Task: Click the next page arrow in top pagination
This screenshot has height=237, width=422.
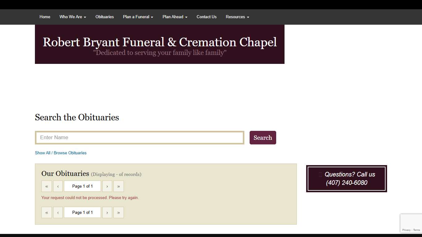Action: (107, 186)
